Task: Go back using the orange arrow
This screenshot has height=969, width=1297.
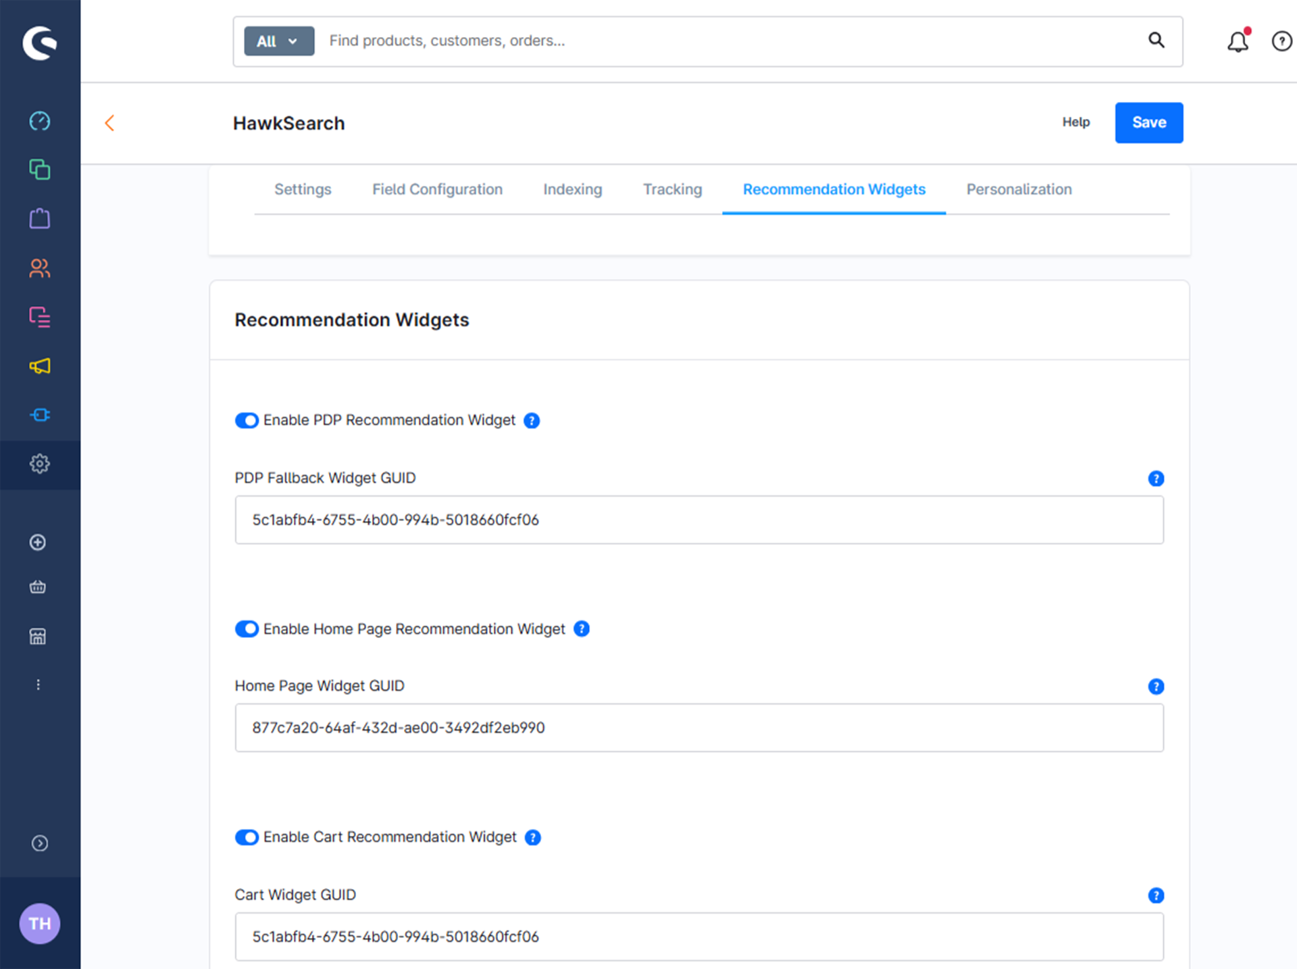Action: (x=109, y=123)
